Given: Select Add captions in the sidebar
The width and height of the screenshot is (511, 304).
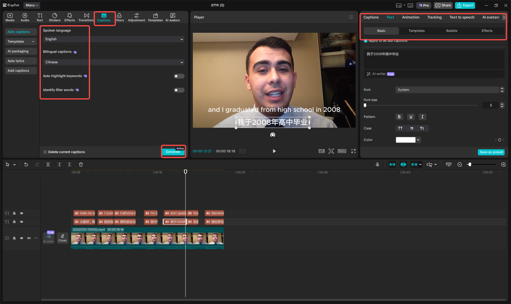Looking at the screenshot, I should 21,71.
